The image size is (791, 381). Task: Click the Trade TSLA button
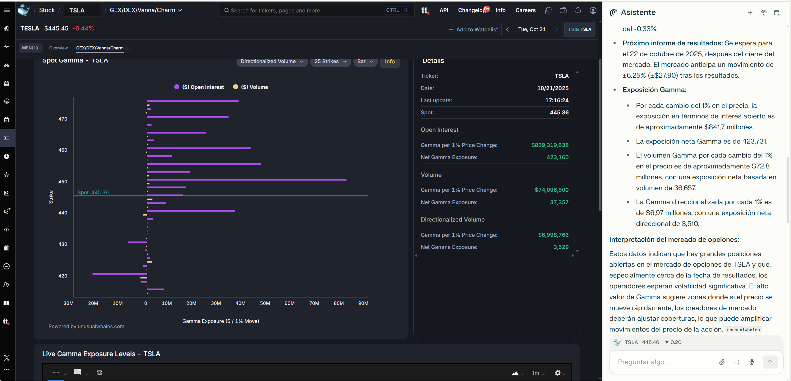(x=579, y=29)
